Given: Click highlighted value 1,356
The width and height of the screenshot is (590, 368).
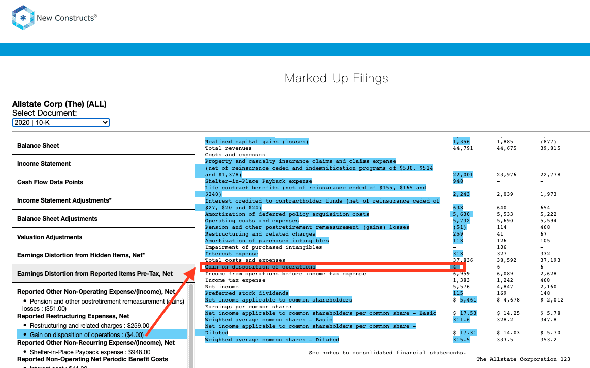Looking at the screenshot, I should point(461,142).
